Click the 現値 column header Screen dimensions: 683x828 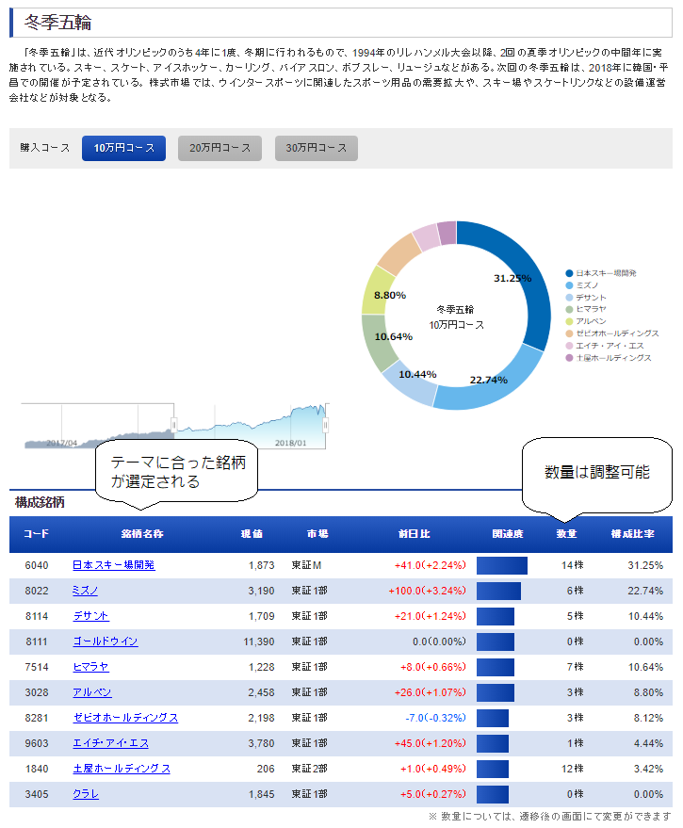[252, 534]
